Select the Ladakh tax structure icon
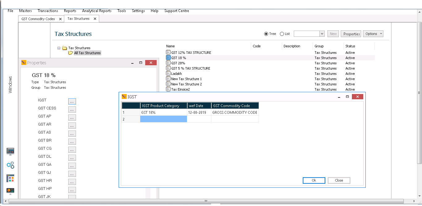The width and height of the screenshot is (422, 206). [x=168, y=74]
